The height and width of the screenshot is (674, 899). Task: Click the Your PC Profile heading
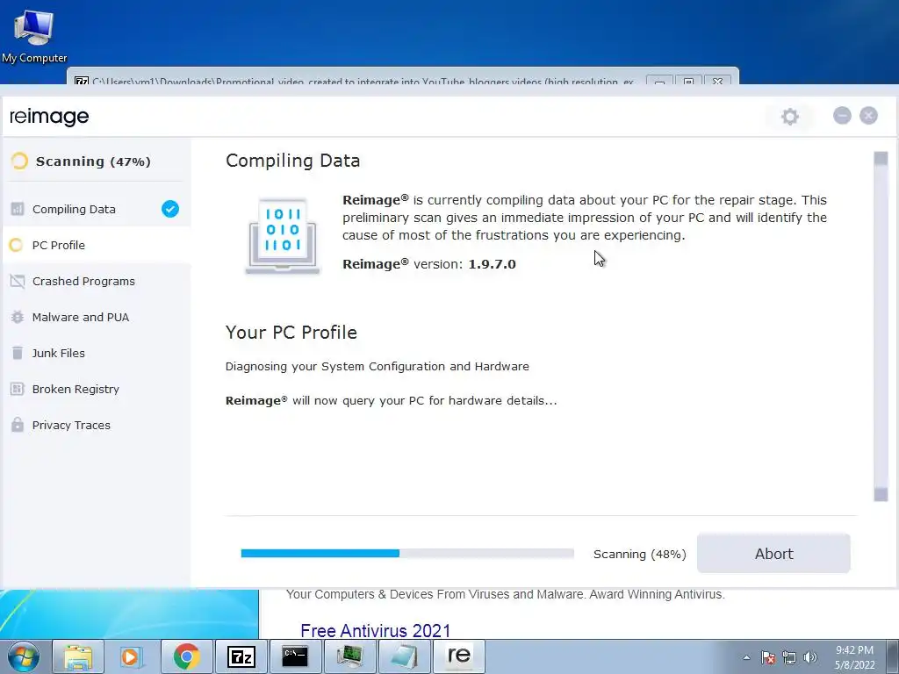click(291, 333)
